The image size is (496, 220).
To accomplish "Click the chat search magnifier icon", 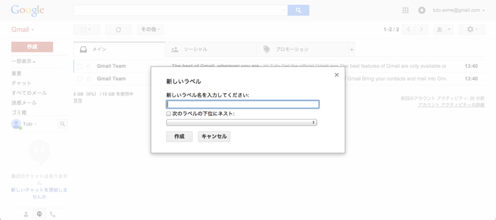I will pos(63,124).
